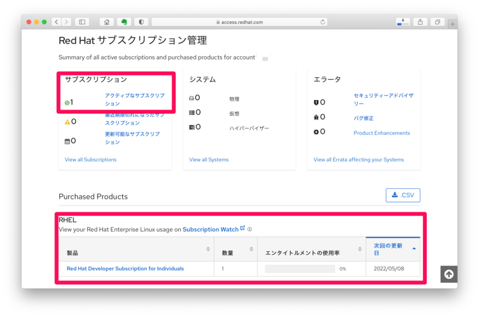479x317 pixels.
Task: Open the privacy shield icon in toolbar
Action: coord(141,22)
